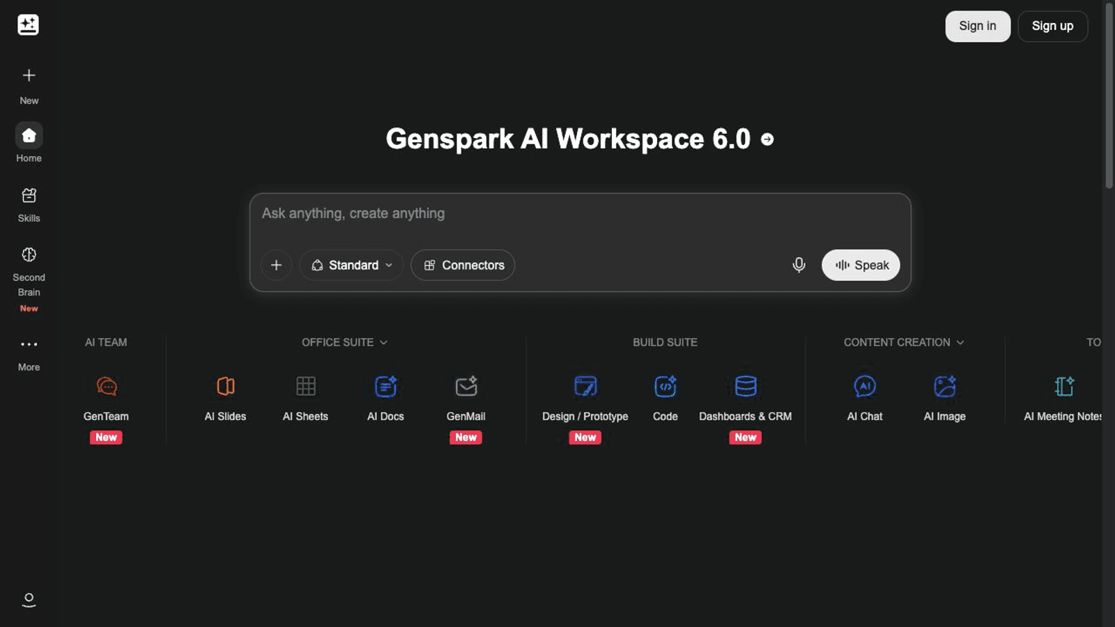Click the Sign in button
This screenshot has width=1115, height=627.
[978, 26]
